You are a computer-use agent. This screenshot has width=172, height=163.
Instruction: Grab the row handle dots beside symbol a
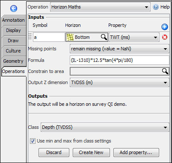pos(30,37)
